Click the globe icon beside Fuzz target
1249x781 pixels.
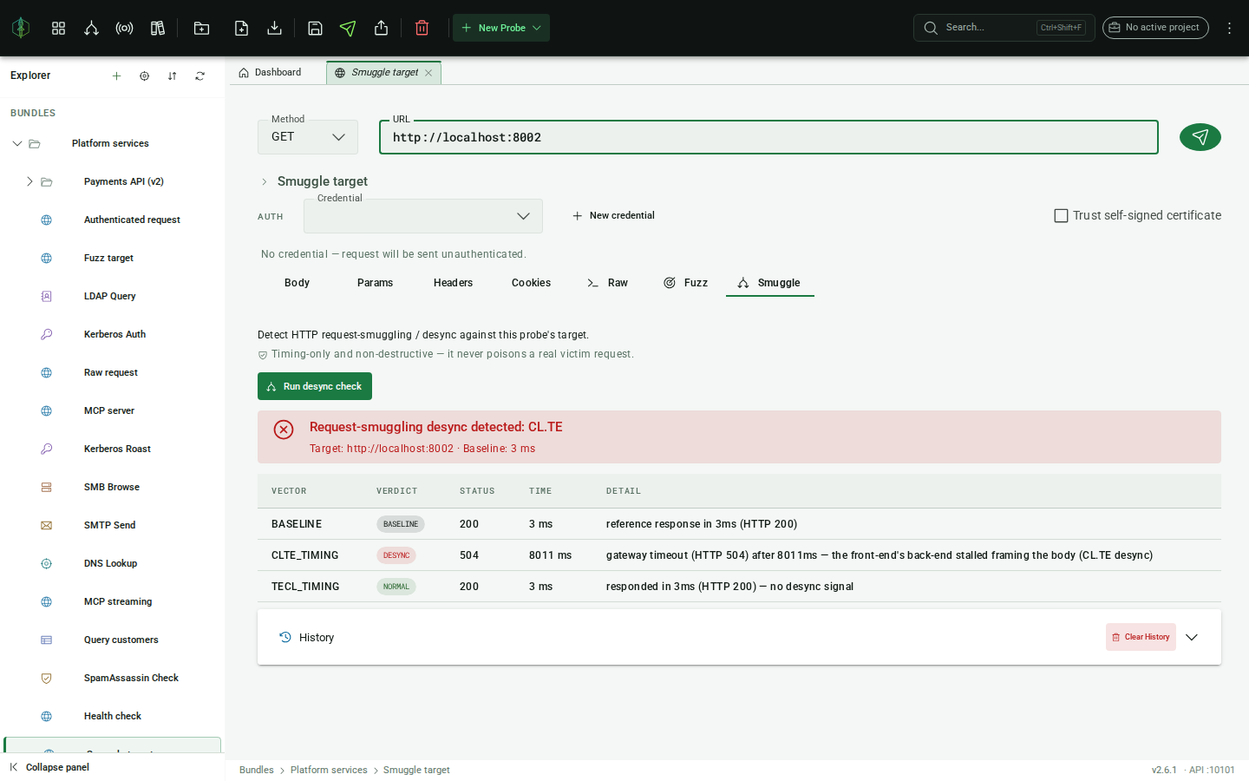(x=47, y=258)
